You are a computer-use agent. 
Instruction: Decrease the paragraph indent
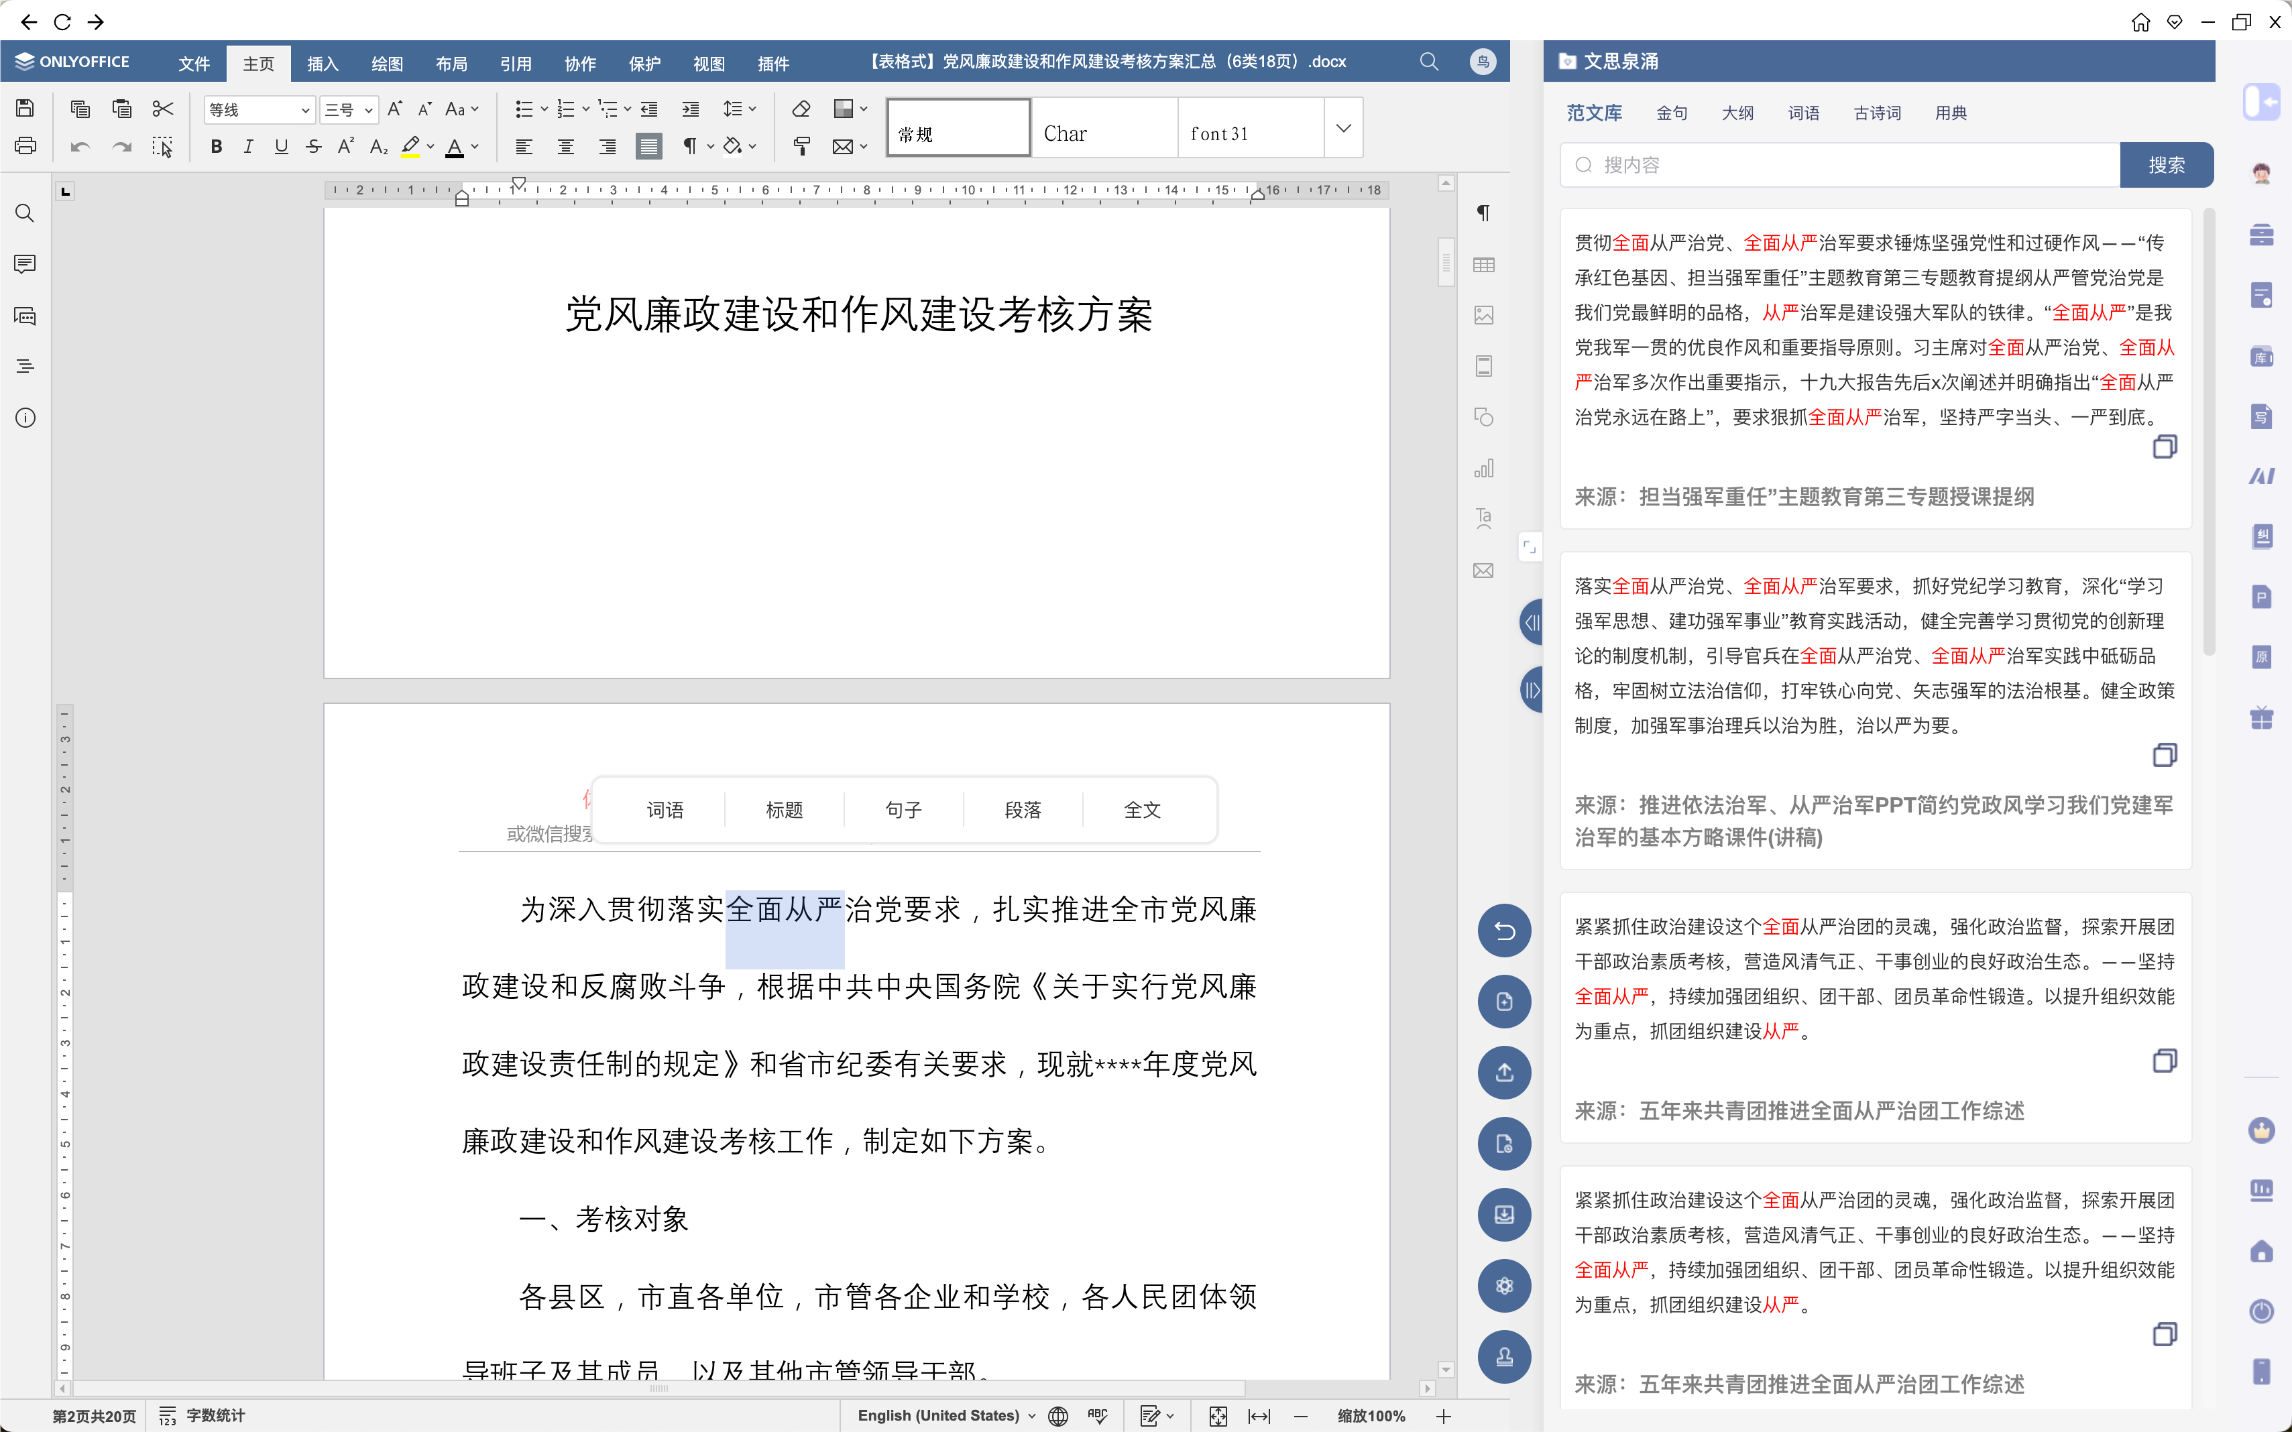(650, 109)
